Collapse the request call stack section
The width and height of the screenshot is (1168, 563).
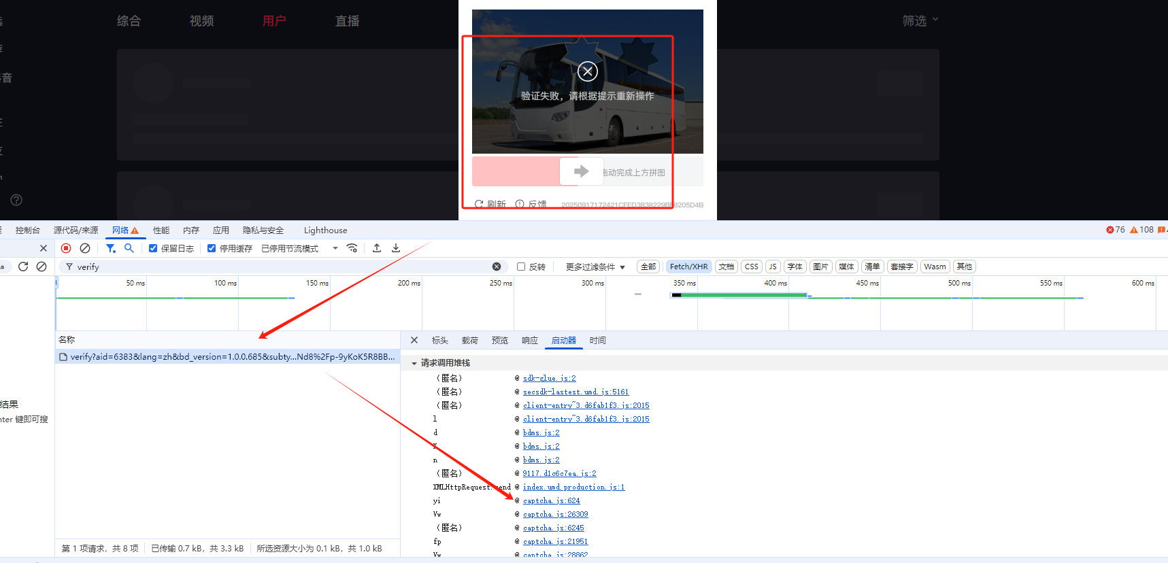pyautogui.click(x=414, y=363)
